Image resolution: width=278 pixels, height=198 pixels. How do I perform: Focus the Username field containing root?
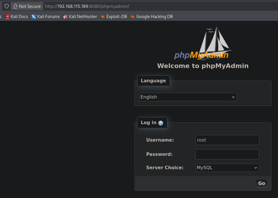[227, 140]
